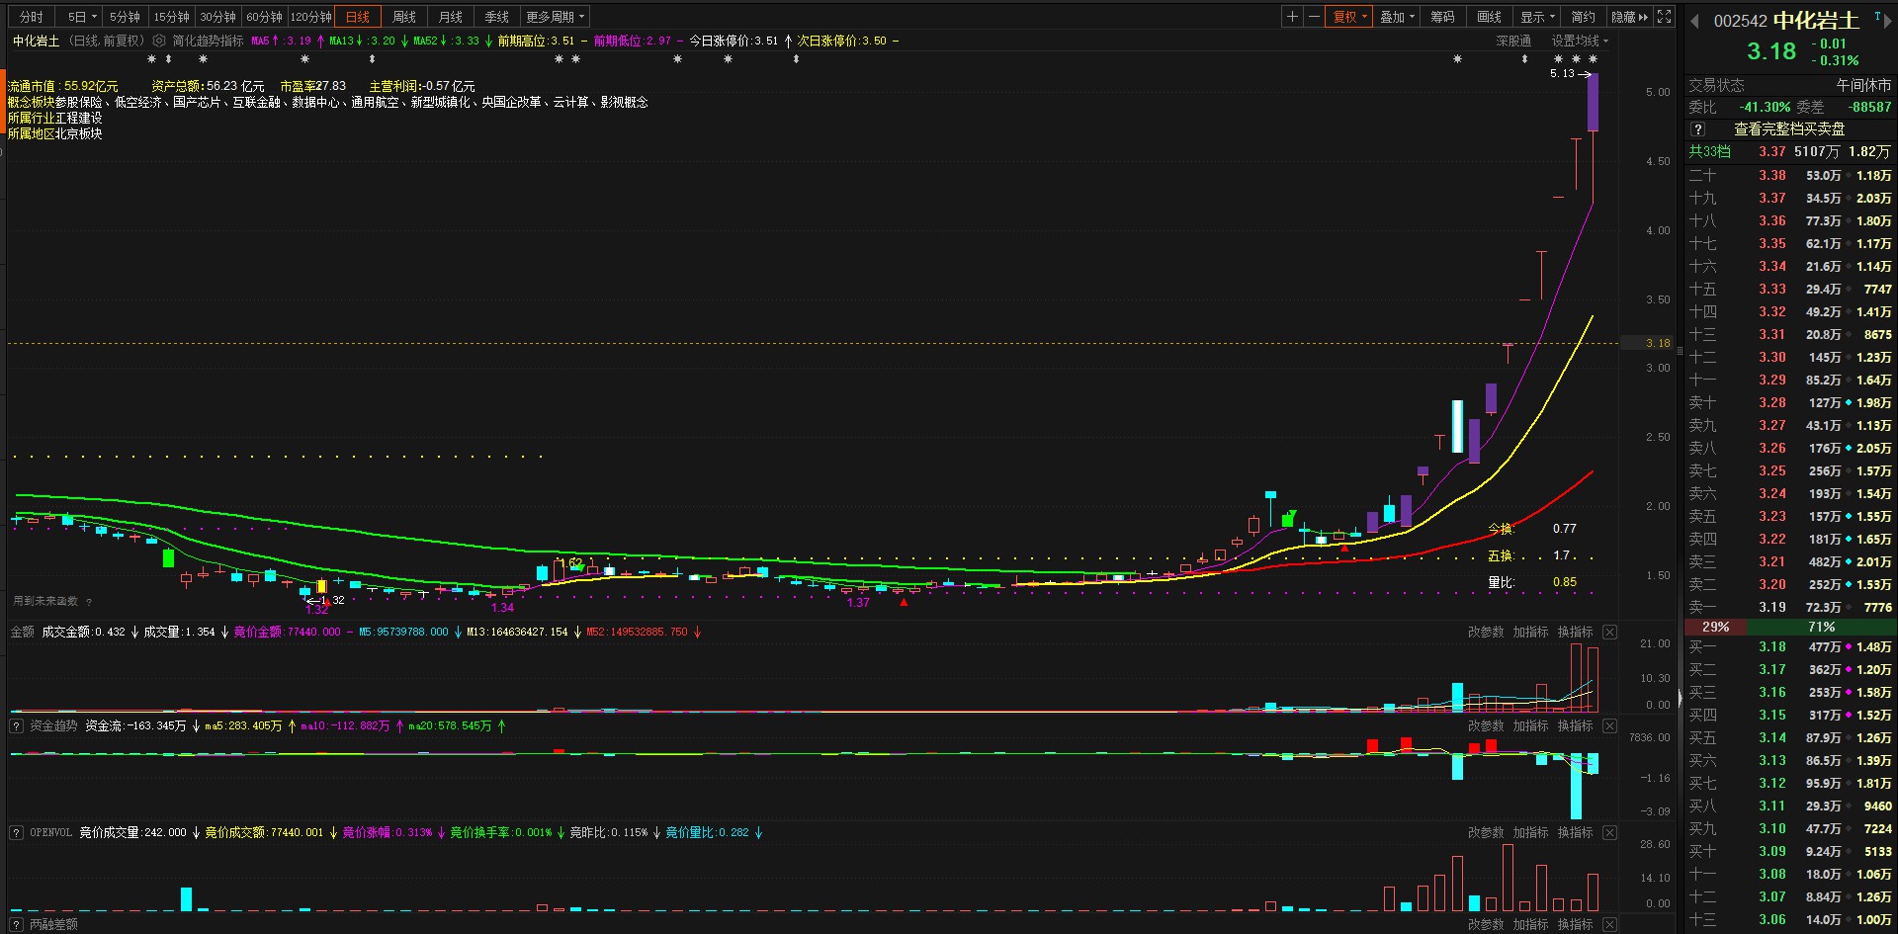The width and height of the screenshot is (1898, 934).
Task: Click the T badge next to stock name
Action: click(1877, 16)
